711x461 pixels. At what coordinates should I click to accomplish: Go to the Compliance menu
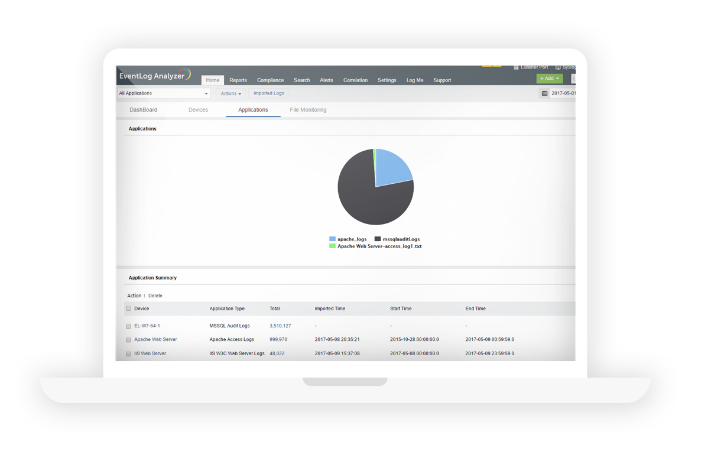point(270,80)
